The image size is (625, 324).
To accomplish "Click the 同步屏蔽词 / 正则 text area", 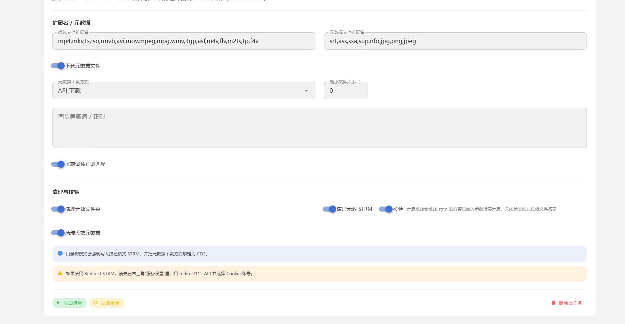I will coord(320,128).
